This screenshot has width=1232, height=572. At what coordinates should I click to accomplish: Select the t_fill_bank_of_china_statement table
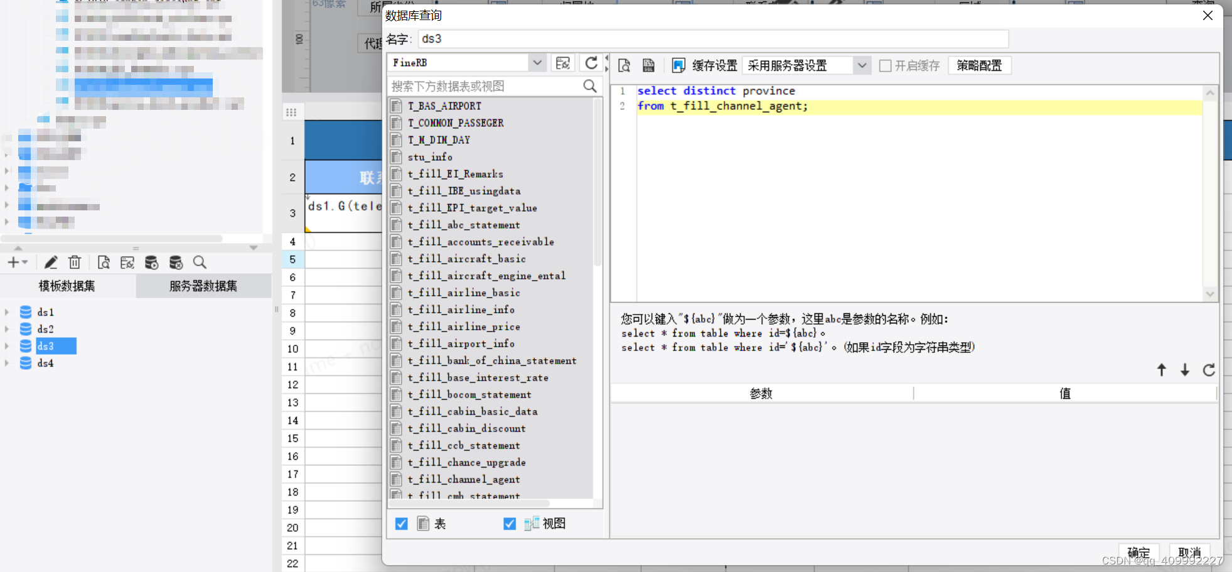[x=491, y=360]
